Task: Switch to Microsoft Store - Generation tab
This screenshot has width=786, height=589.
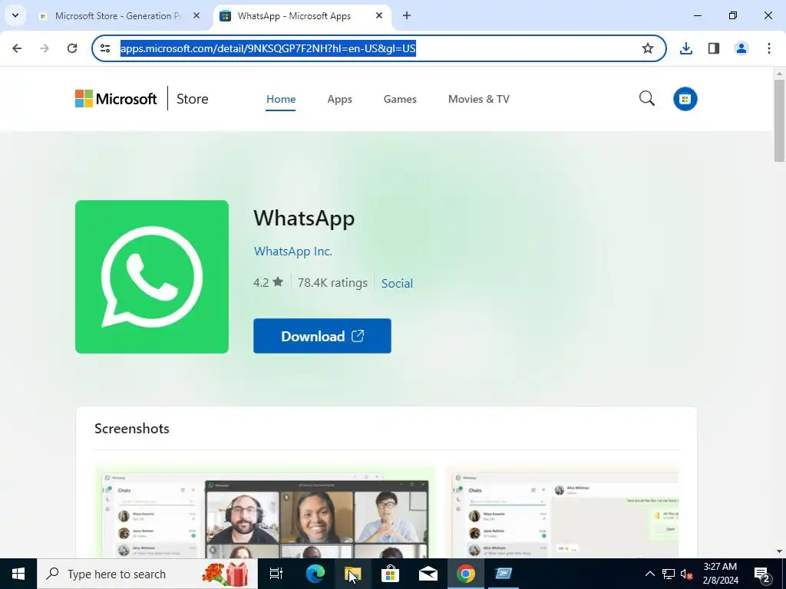Action: (x=118, y=15)
